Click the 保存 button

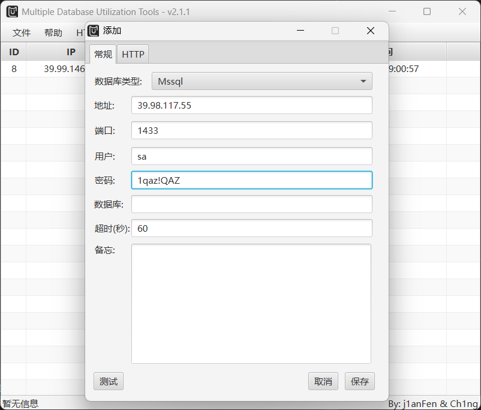click(x=360, y=381)
